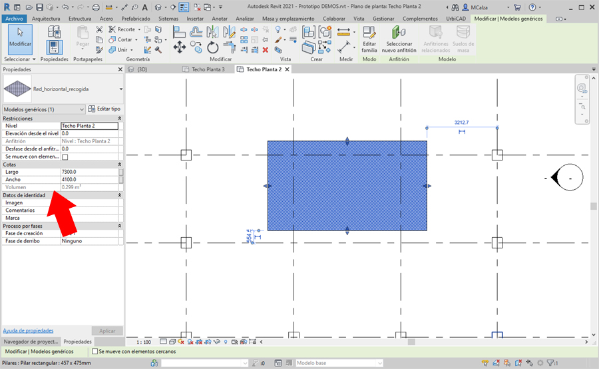Collapse the Restricciones section

(x=120, y=119)
